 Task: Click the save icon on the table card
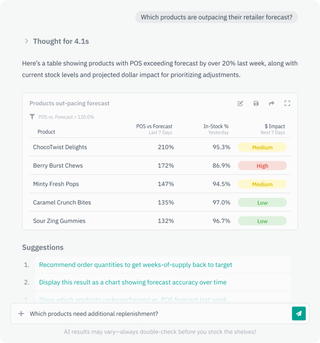[256, 103]
